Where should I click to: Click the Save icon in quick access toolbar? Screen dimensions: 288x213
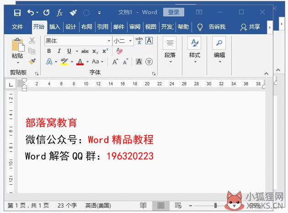(17, 13)
